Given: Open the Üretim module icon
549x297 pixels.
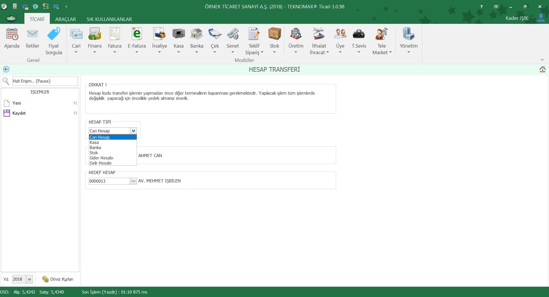Looking at the screenshot, I should coord(296,34).
